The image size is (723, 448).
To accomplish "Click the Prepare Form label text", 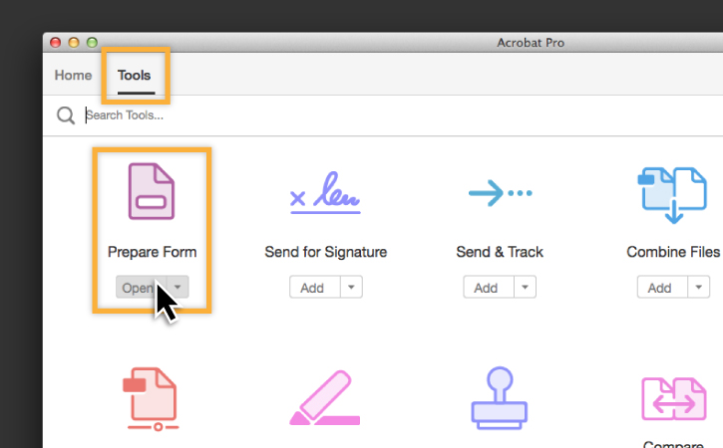I will pos(153,252).
